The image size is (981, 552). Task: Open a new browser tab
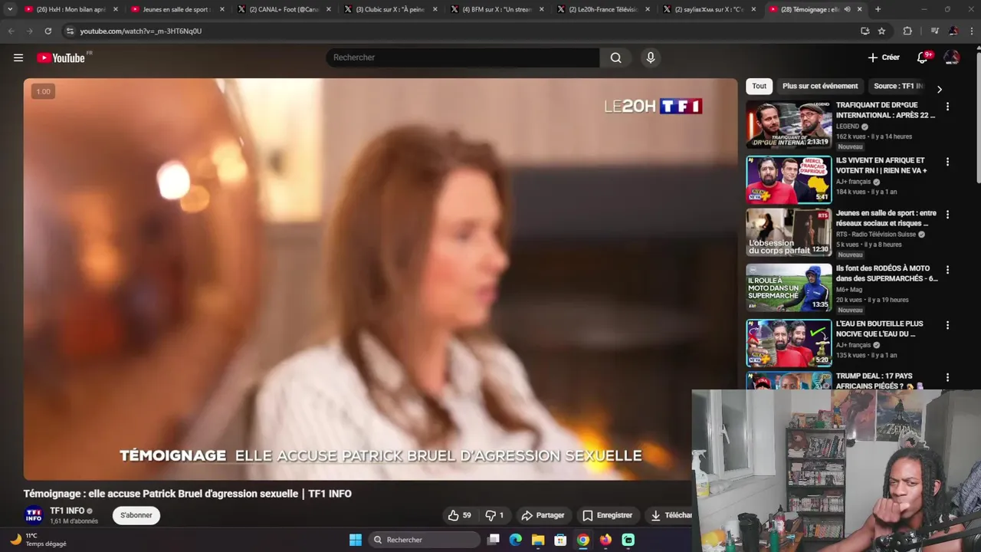click(x=878, y=9)
